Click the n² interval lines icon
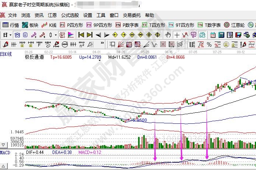The width and height of the screenshot is (256, 170). point(82,44)
